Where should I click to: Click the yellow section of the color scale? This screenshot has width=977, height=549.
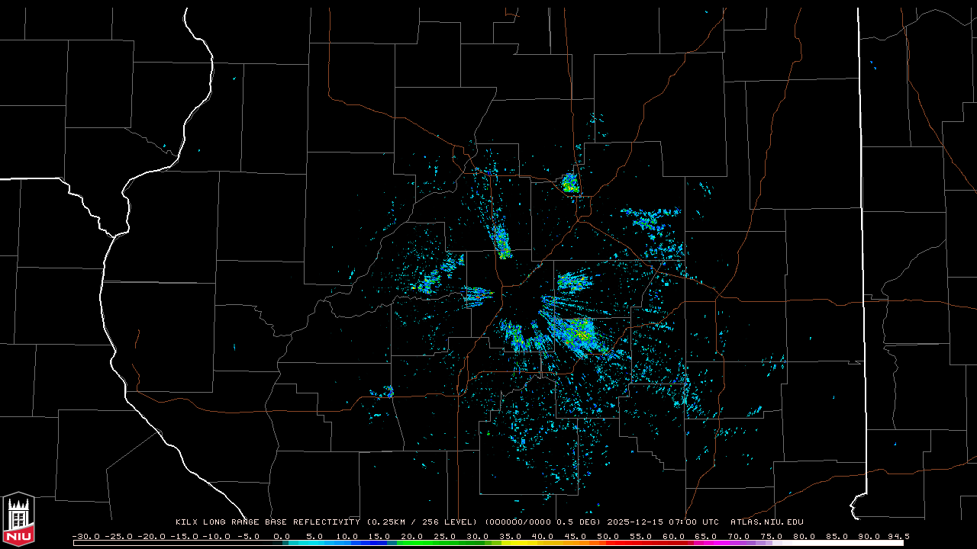coord(542,543)
